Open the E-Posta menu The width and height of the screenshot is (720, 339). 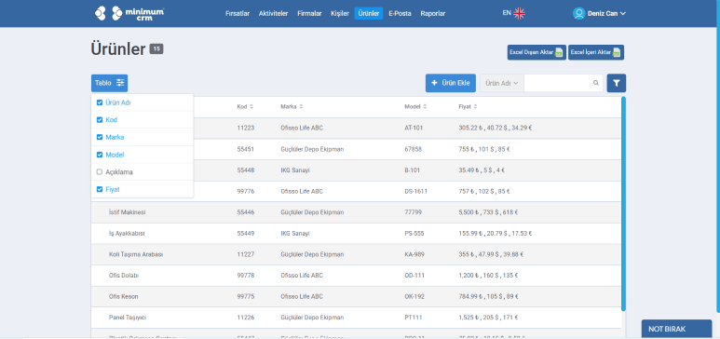(400, 13)
